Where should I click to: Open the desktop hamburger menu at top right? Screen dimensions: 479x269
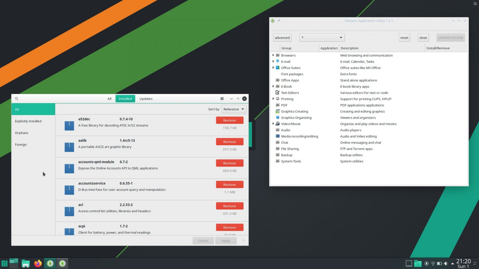475,4
